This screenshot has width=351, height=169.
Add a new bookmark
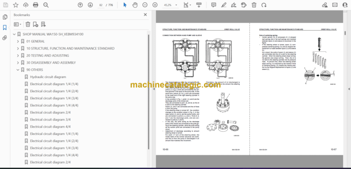point(35,24)
